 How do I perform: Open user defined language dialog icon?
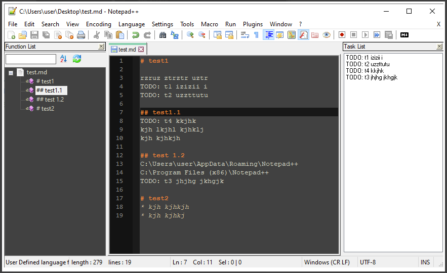[280, 35]
